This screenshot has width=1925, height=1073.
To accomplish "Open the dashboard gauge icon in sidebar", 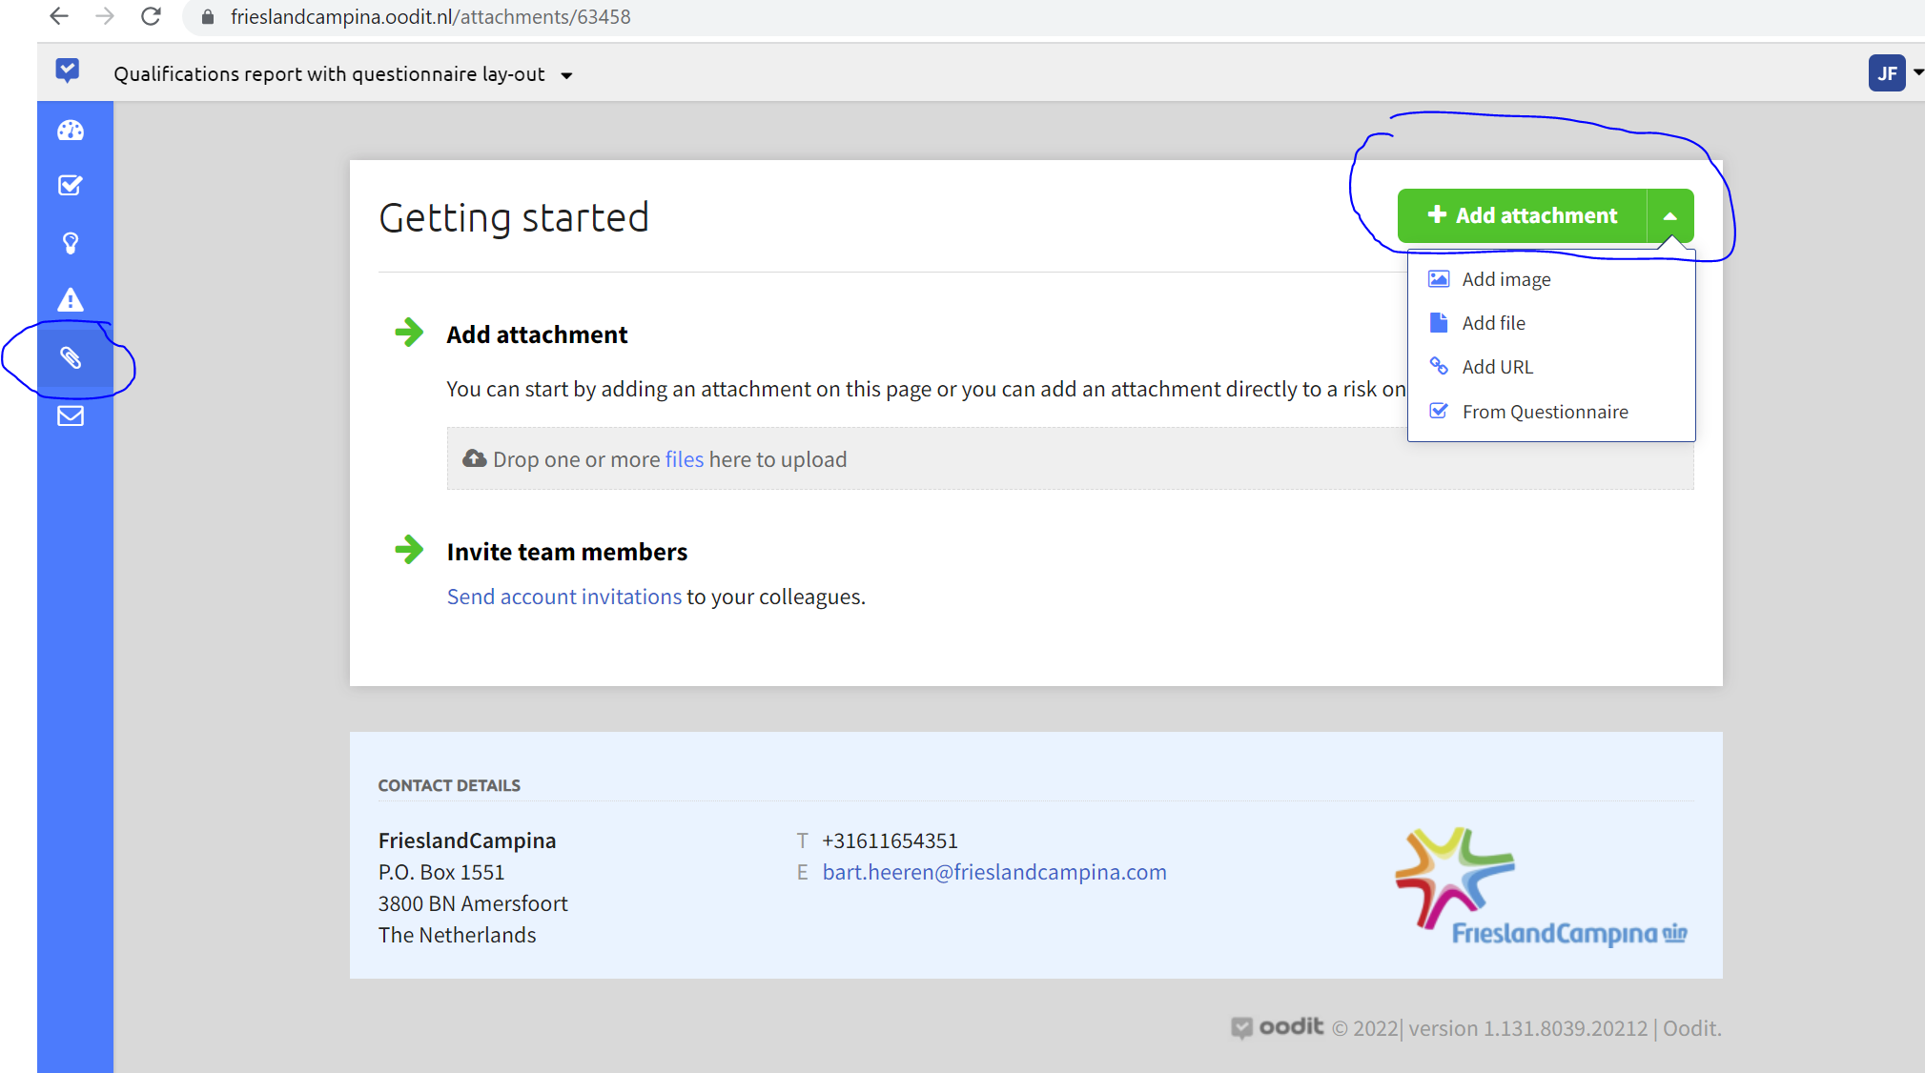I will [71, 131].
